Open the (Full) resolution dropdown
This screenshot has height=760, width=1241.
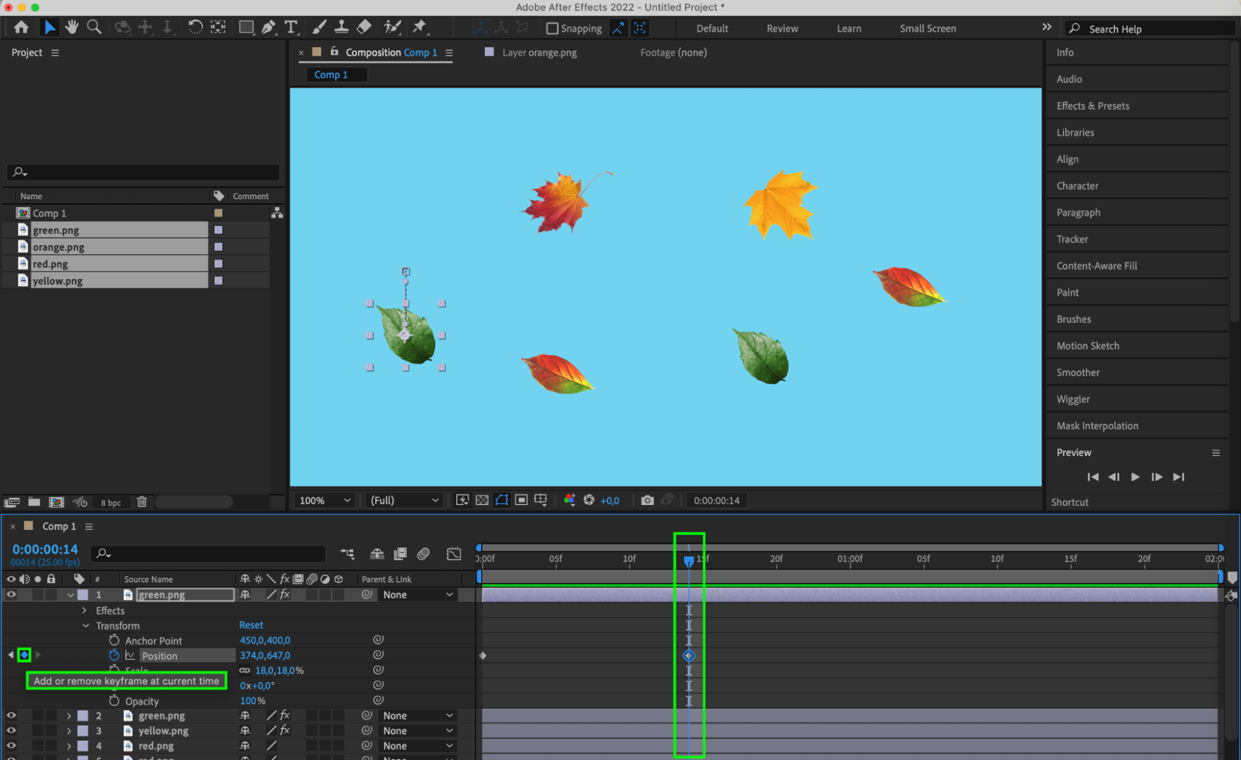point(404,500)
